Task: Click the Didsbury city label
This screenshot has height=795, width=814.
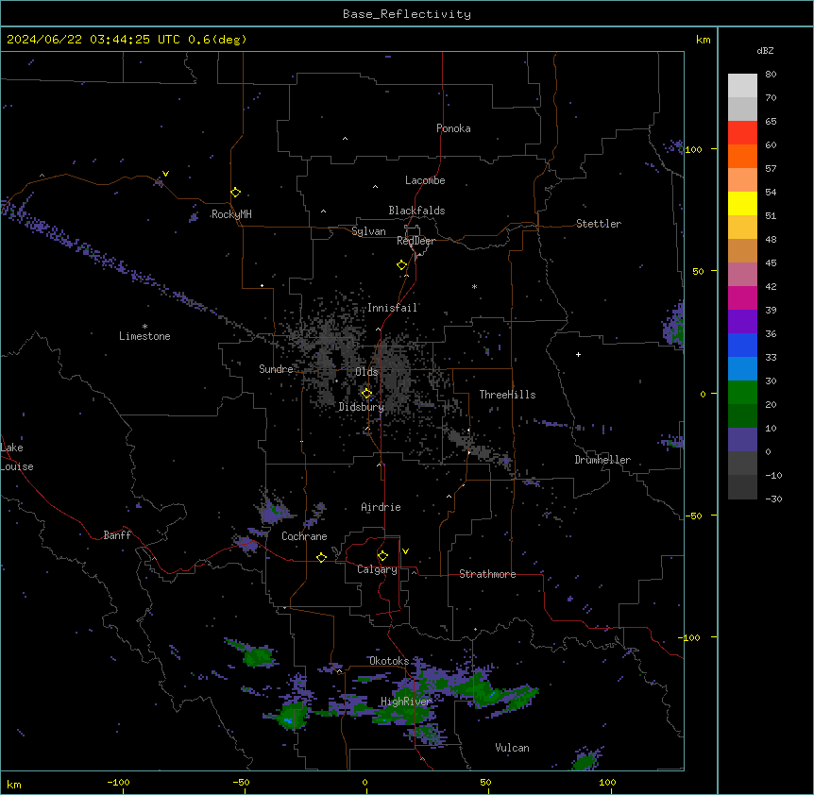Action: click(x=362, y=407)
